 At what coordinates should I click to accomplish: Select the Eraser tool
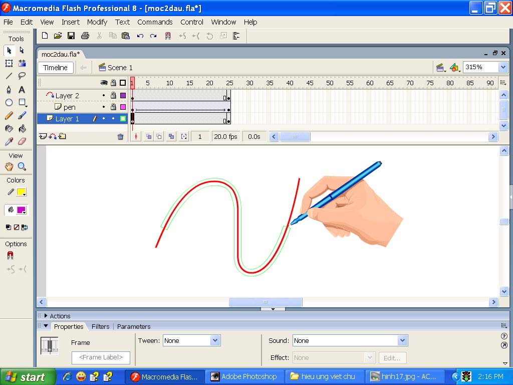22,141
